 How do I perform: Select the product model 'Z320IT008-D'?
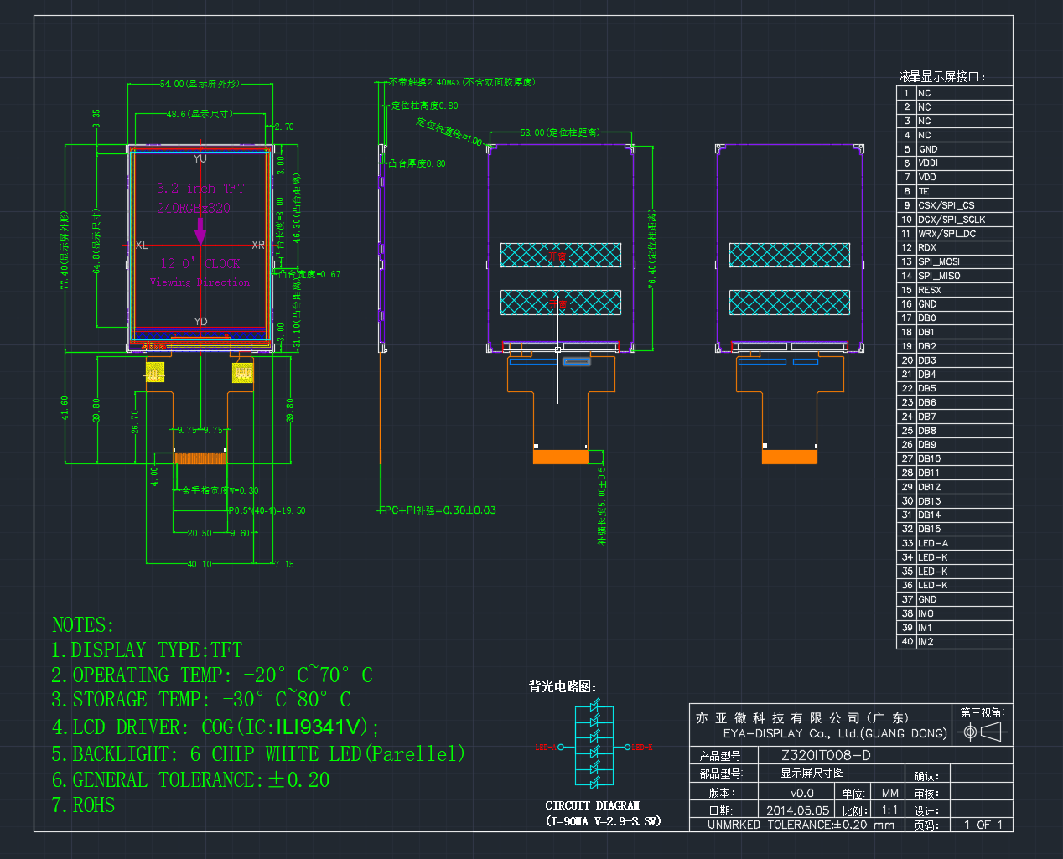pos(826,755)
